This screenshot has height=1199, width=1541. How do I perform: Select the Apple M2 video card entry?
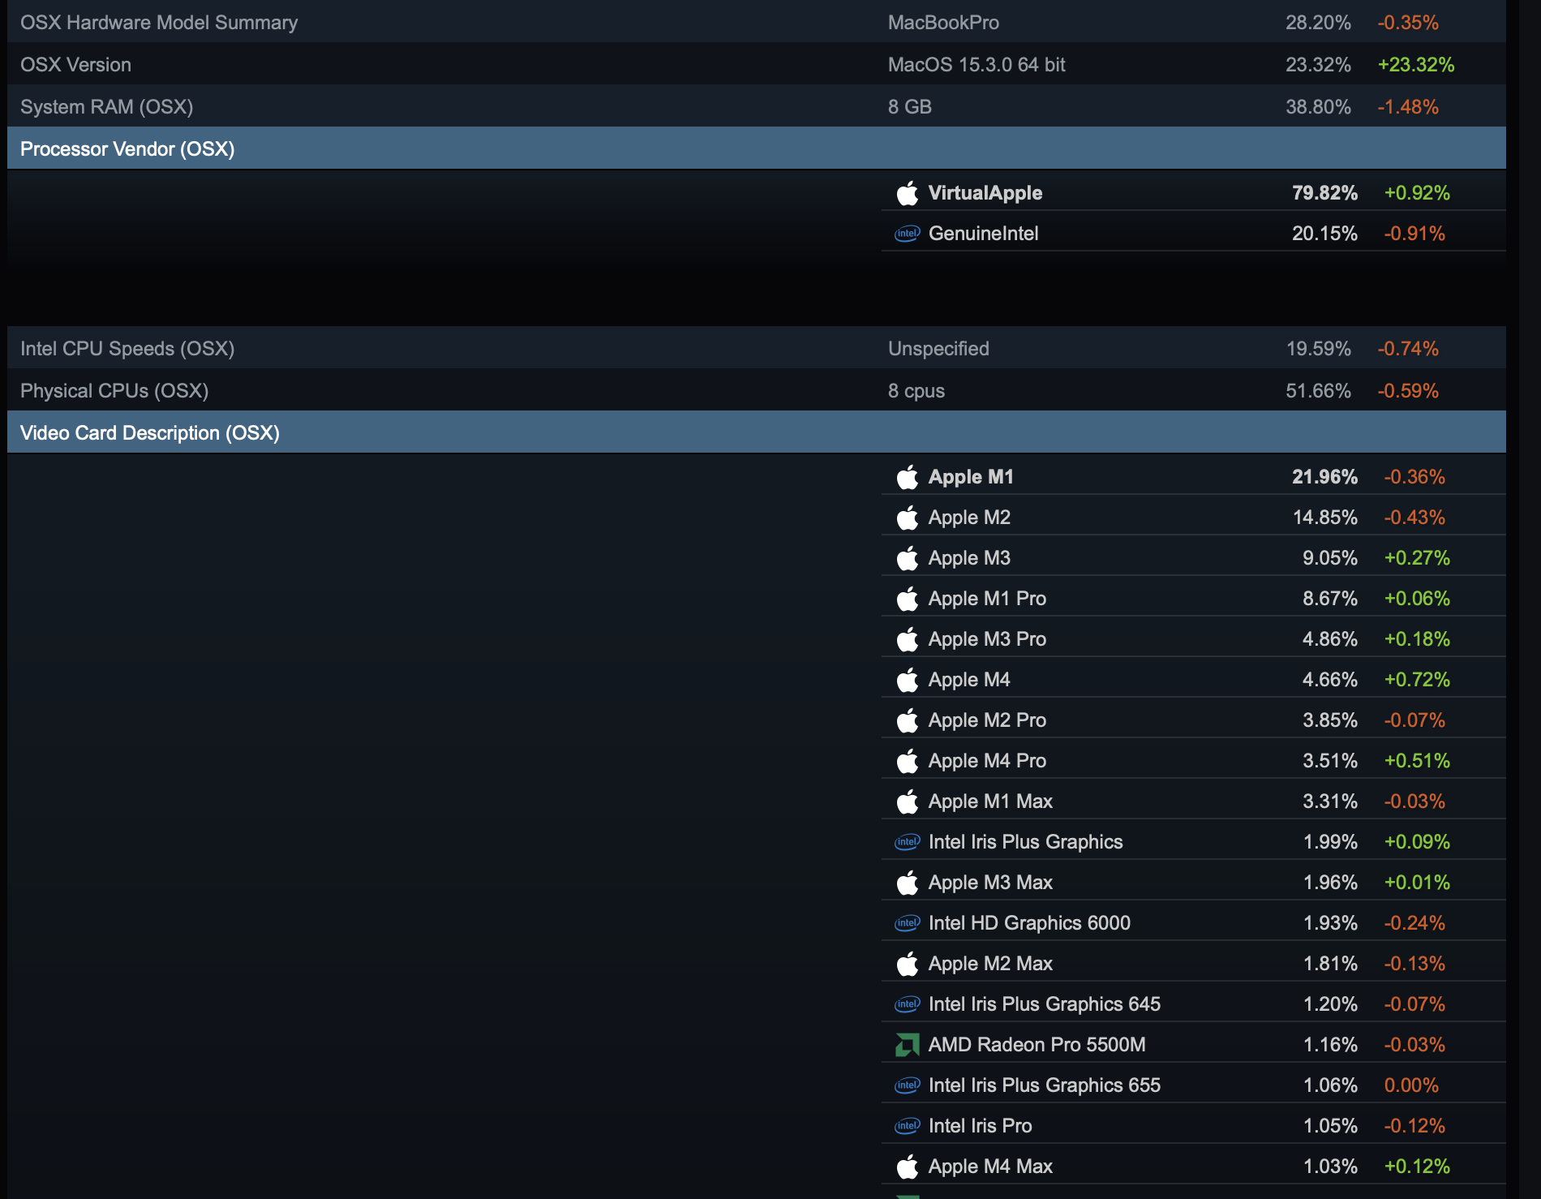[x=1194, y=517]
